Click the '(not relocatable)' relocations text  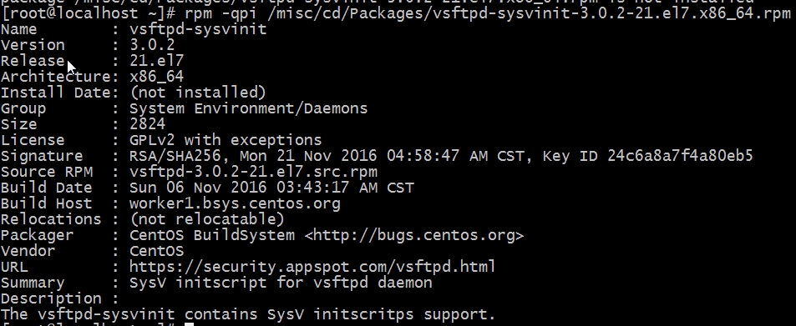point(207,219)
